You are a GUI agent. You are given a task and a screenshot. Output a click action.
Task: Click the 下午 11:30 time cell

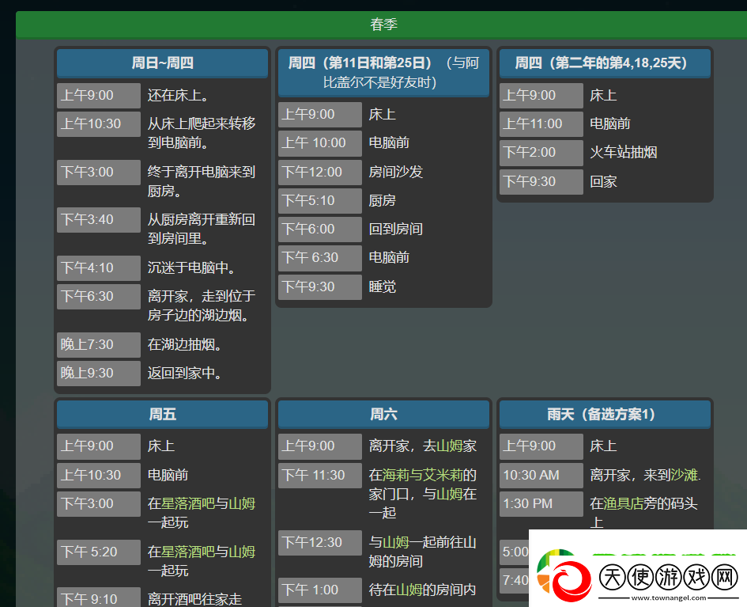(319, 476)
